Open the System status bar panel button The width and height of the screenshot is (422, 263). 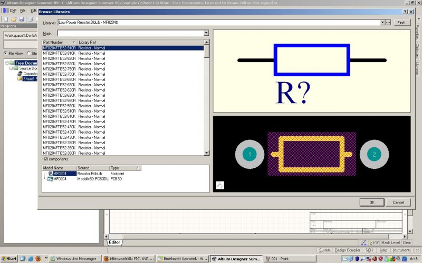pos(324,250)
